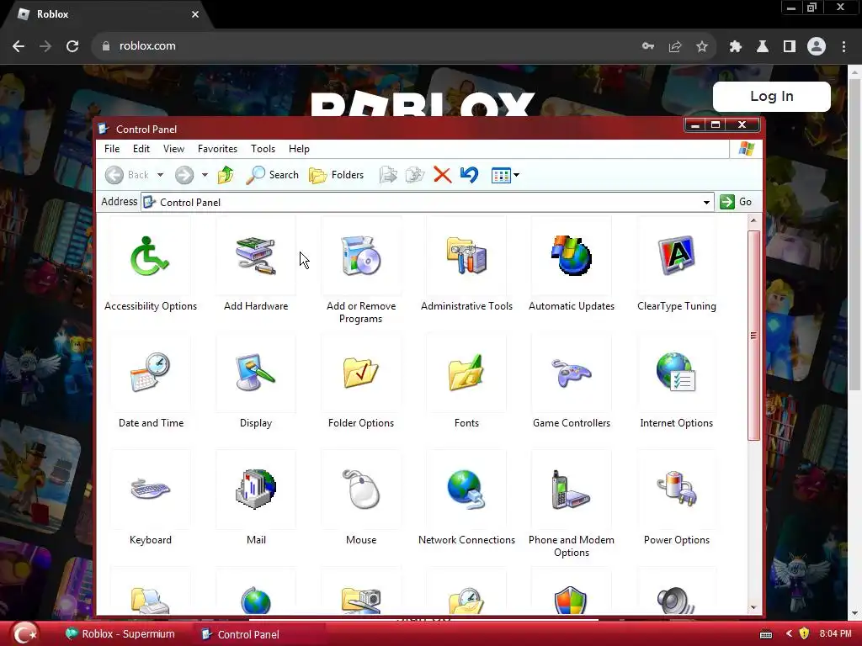
Task: Open the File menu
Action: pos(112,149)
